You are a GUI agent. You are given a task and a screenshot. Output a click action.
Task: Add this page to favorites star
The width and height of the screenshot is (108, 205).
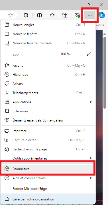pyautogui.click(x=11, y=15)
